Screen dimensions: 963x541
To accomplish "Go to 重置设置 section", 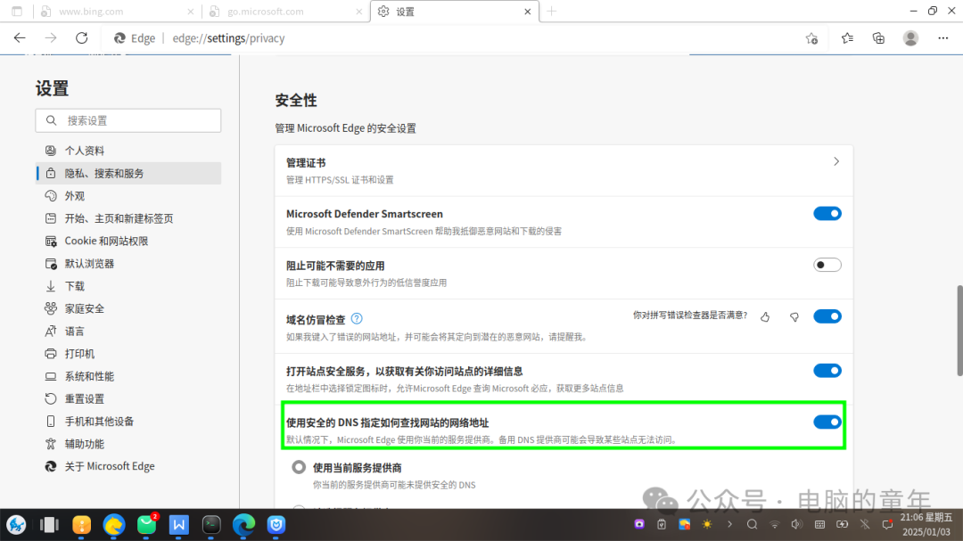I will (128, 398).
